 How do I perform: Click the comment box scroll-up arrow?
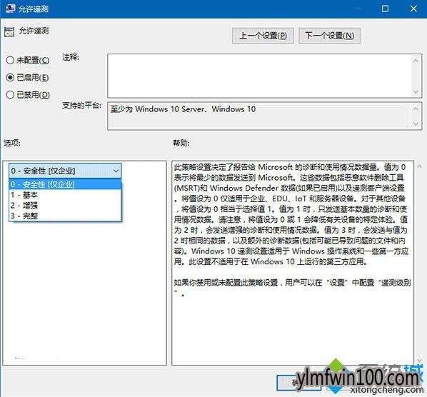click(416, 61)
